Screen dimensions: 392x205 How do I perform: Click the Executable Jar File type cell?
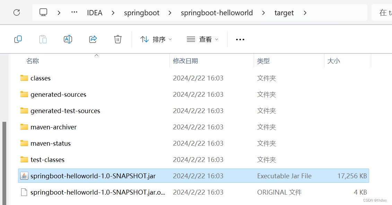point(284,176)
